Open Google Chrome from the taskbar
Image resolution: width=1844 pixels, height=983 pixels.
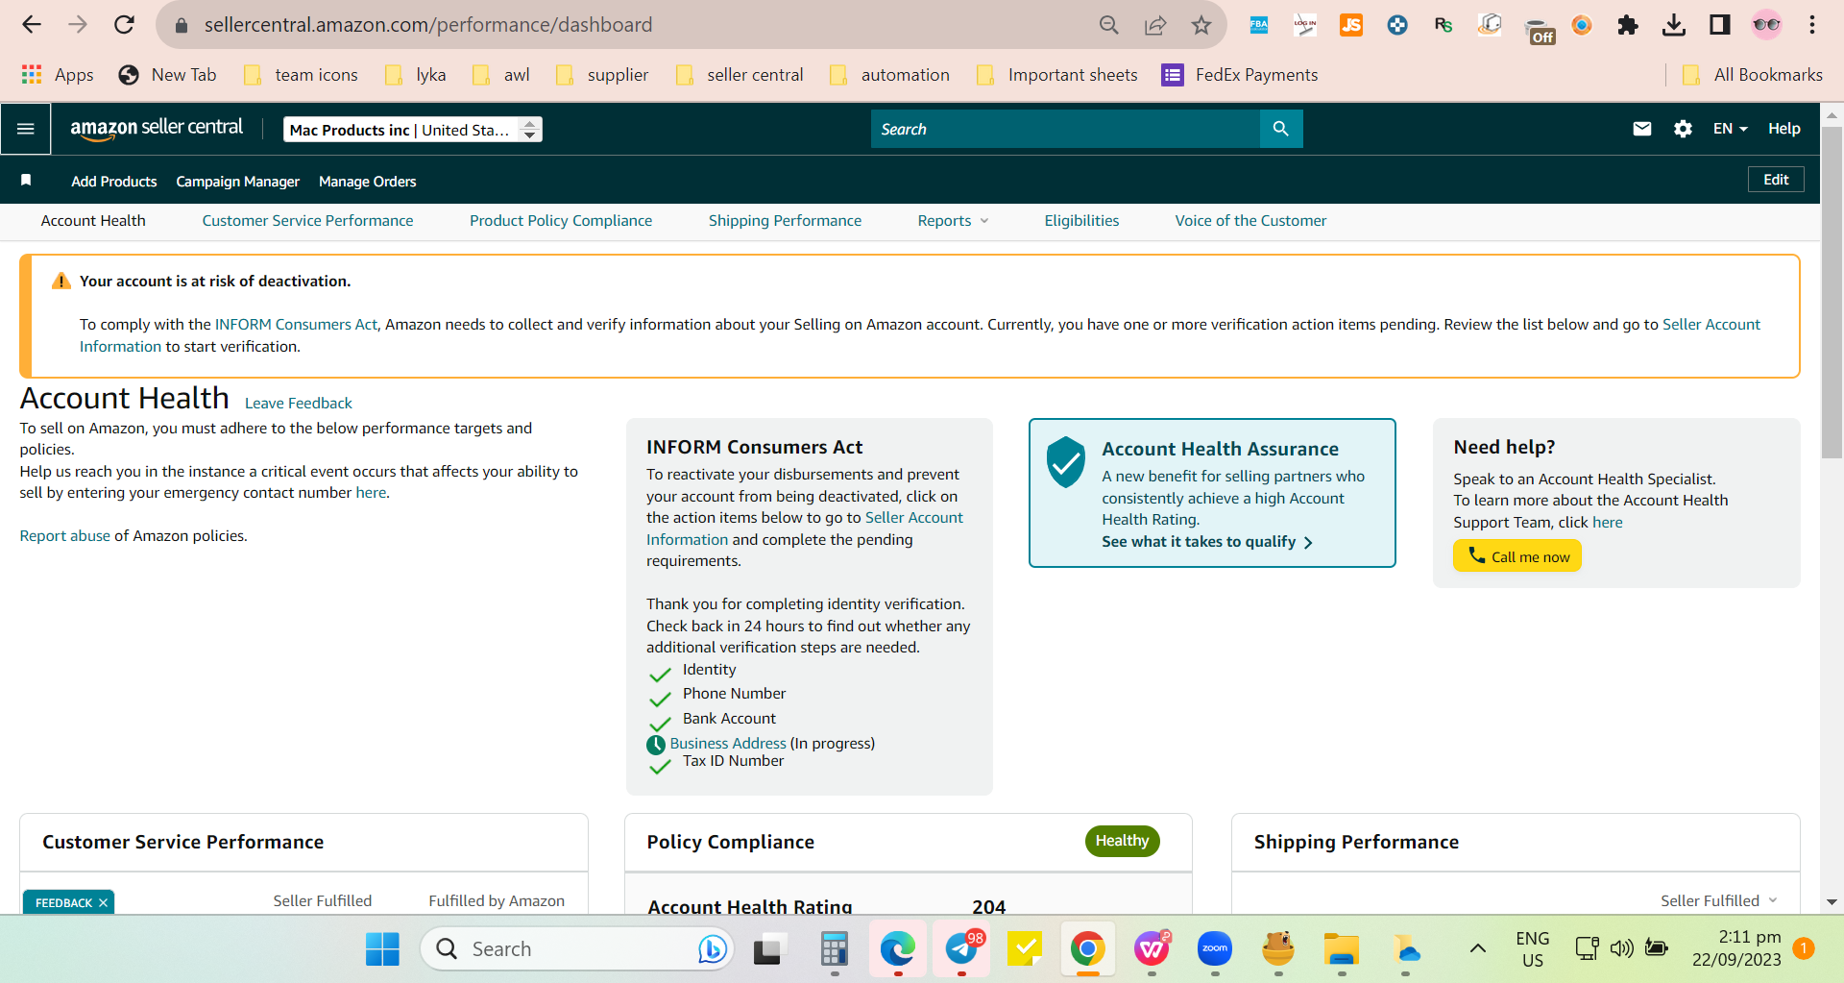coord(1088,949)
